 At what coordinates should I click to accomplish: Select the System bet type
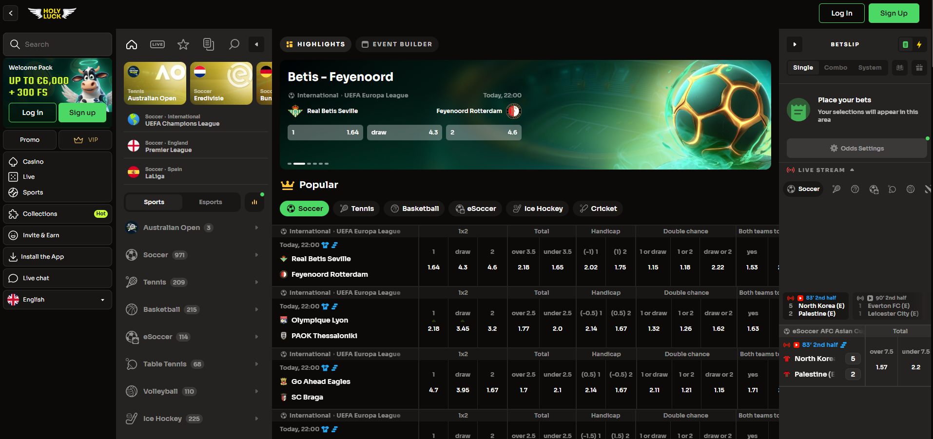870,68
